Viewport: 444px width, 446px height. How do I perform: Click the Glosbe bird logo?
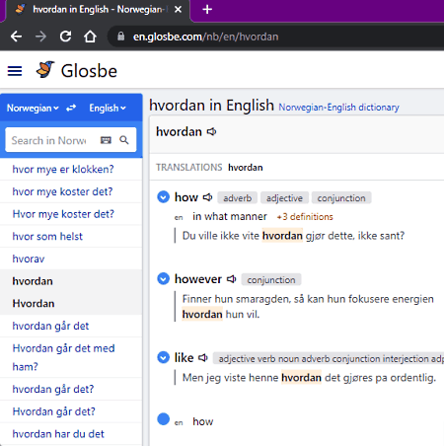(x=45, y=69)
